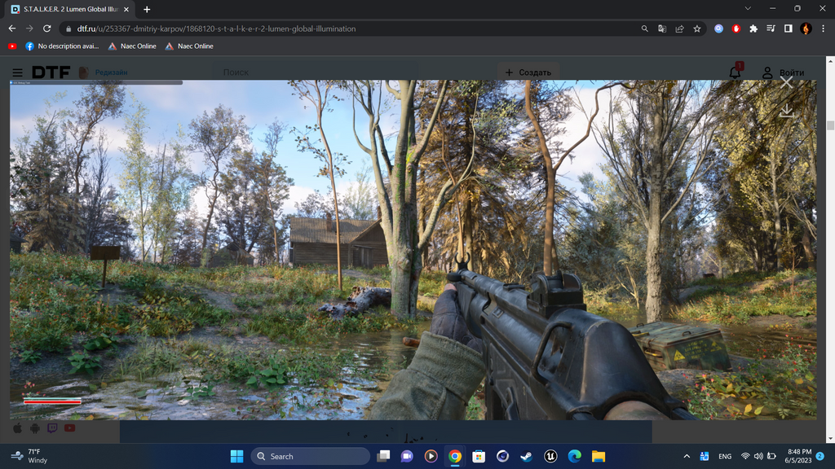Close the S.T.A.L.K.E.R. 2 tab
Image resolution: width=835 pixels, height=469 pixels.
[x=126, y=10]
